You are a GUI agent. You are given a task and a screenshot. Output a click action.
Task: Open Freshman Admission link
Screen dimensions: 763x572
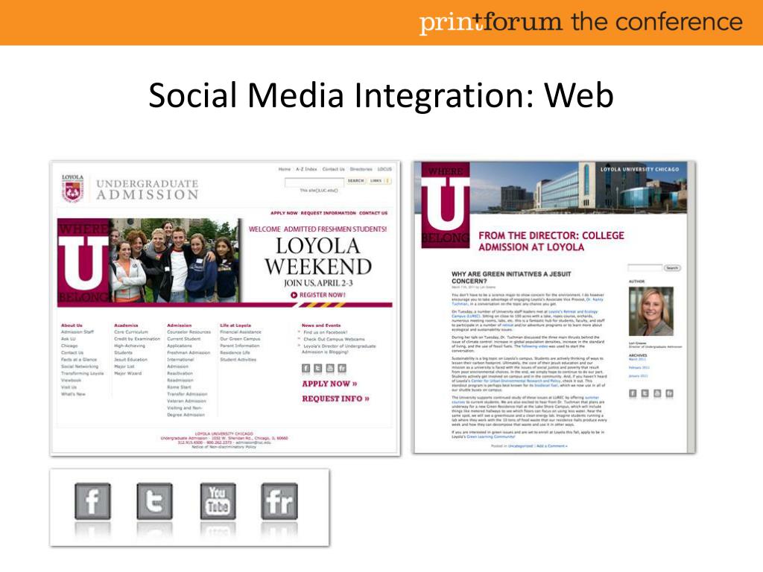tap(189, 352)
